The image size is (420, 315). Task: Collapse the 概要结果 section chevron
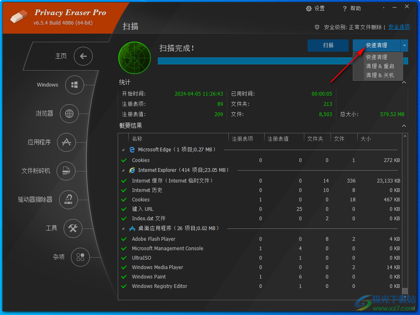404,126
